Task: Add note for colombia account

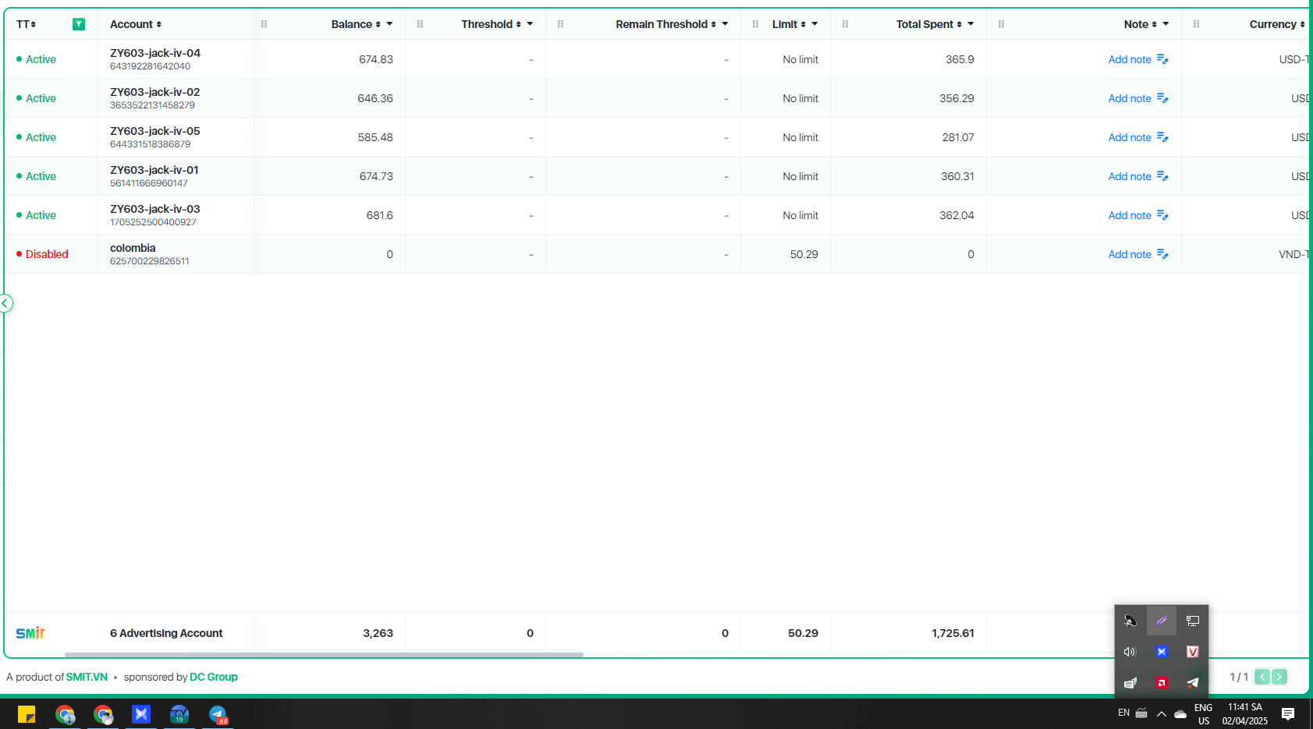Action: point(1130,254)
